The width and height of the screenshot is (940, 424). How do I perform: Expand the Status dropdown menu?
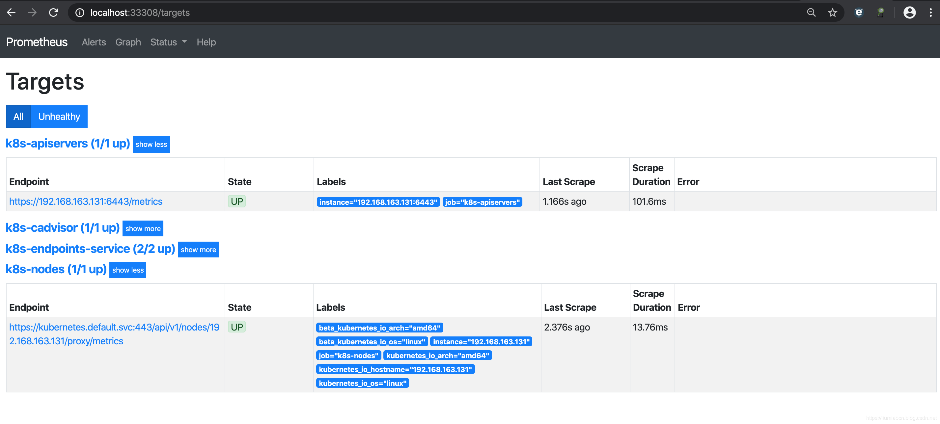click(169, 42)
